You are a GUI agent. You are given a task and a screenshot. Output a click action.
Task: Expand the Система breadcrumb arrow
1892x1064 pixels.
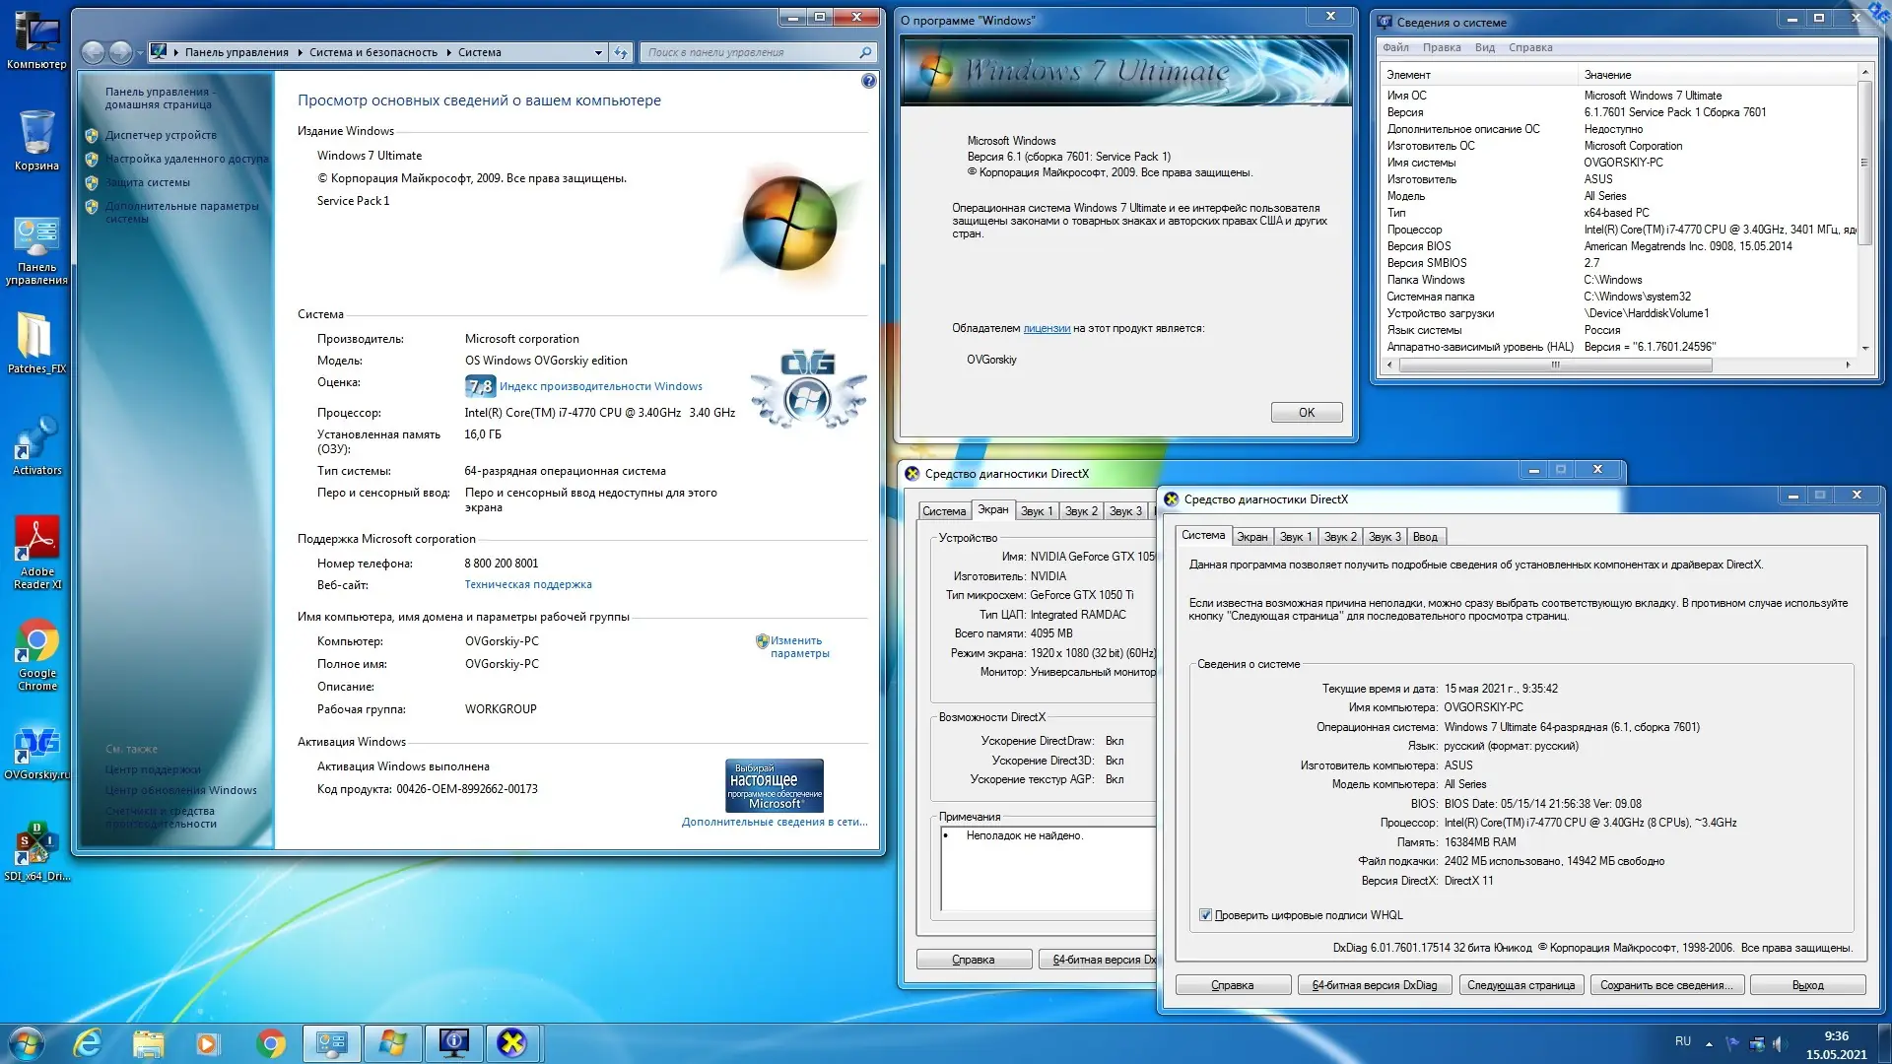tap(448, 52)
